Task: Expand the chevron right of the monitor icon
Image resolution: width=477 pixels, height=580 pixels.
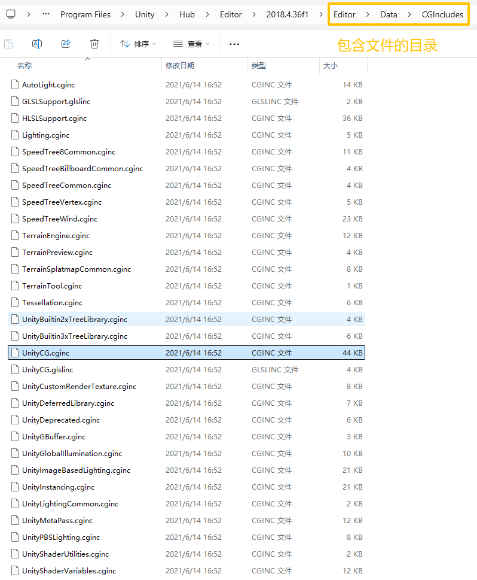Action: click(x=29, y=14)
